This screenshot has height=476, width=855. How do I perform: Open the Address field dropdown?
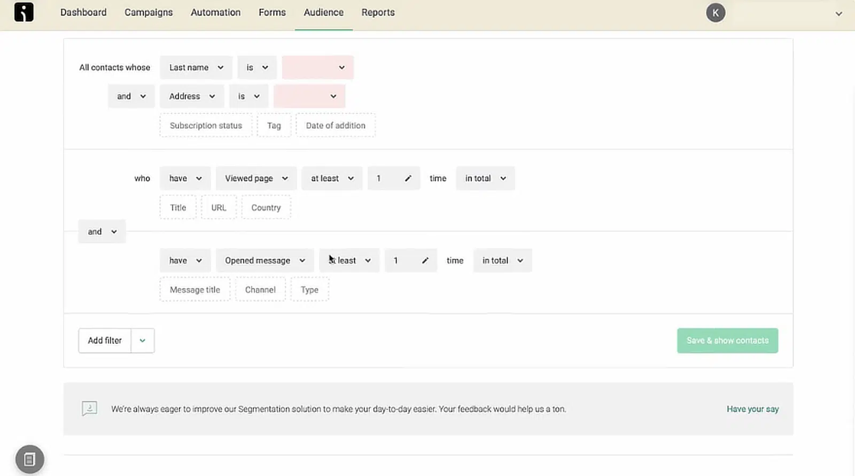[x=192, y=96]
